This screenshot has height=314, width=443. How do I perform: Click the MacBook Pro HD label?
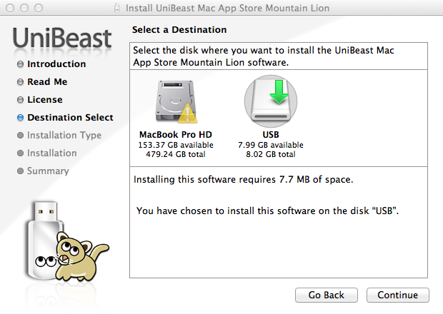(x=176, y=134)
